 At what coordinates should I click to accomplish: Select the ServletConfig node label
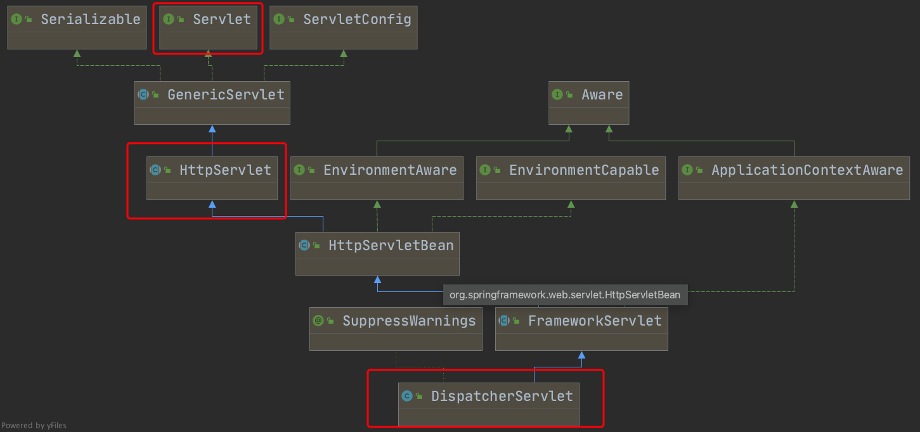357,19
